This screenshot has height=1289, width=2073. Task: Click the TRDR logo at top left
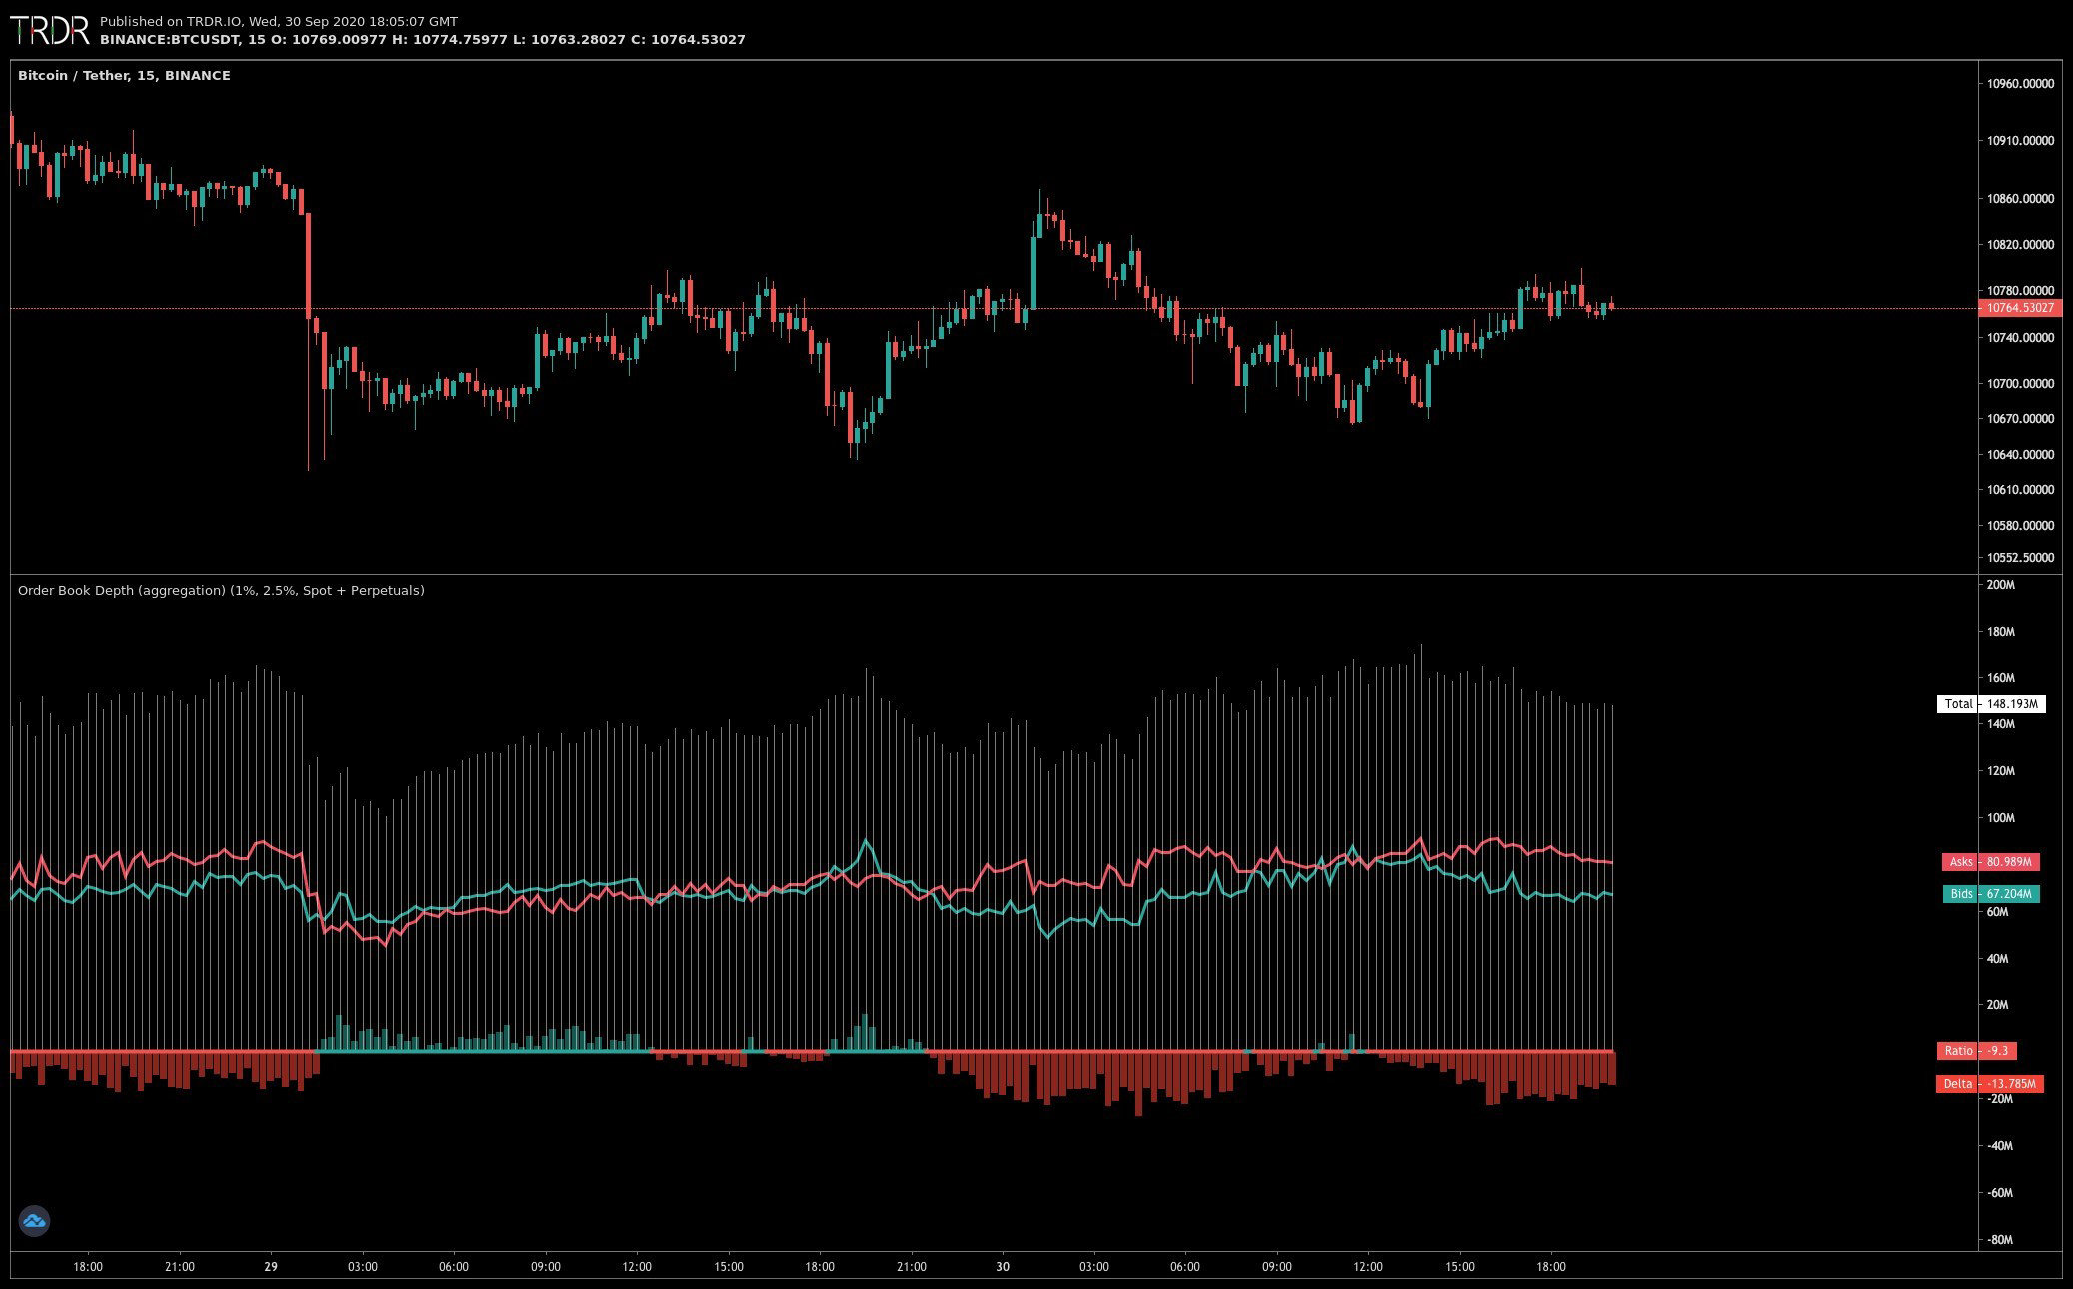[50, 30]
